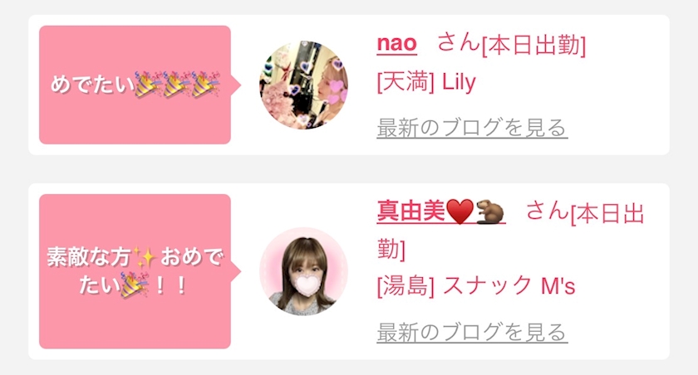698x375 pixels.
Task: Click the 素敵な方 おめでたい pink comment bubble
Action: pos(135,271)
